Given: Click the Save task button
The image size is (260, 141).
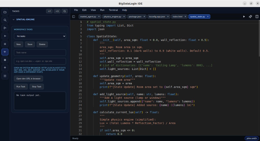Looking at the screenshot, I should point(30,44).
